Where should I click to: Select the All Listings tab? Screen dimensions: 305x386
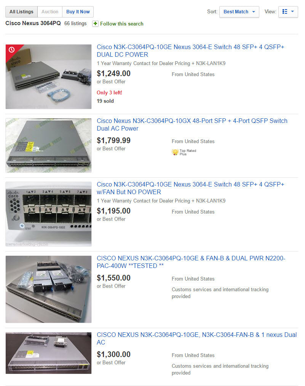click(x=21, y=12)
